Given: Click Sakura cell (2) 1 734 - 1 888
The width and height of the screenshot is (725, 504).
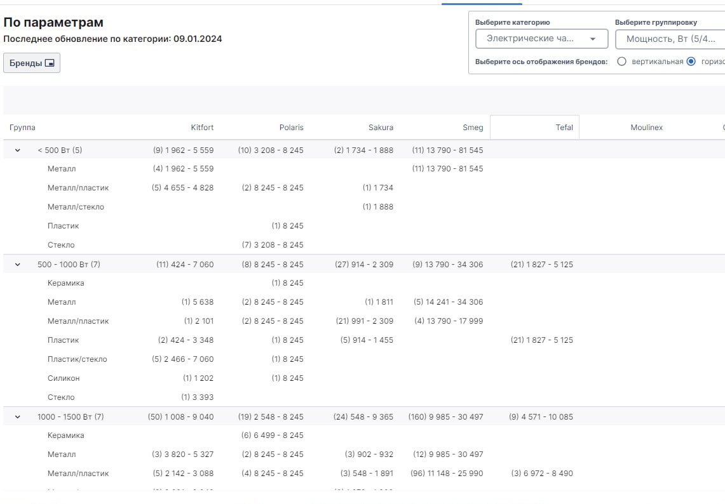Looking at the screenshot, I should [x=363, y=150].
